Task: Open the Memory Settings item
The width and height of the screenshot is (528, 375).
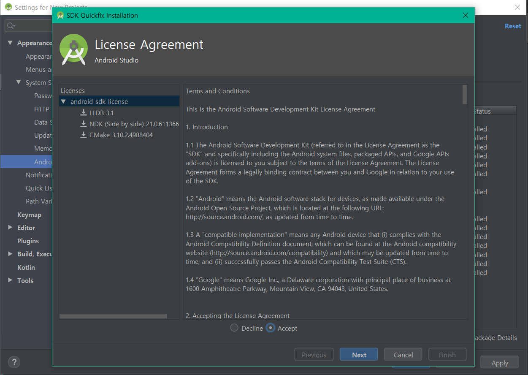Action: [43, 148]
